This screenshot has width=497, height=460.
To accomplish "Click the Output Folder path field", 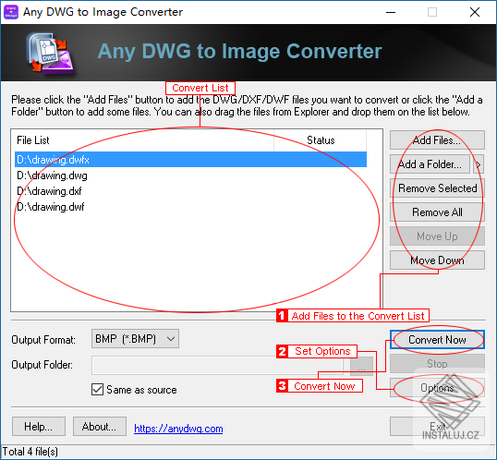I will pyautogui.click(x=217, y=365).
